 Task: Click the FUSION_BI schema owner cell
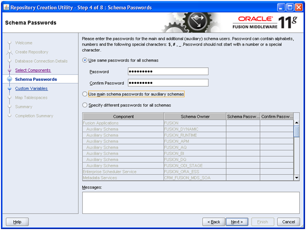195,153
